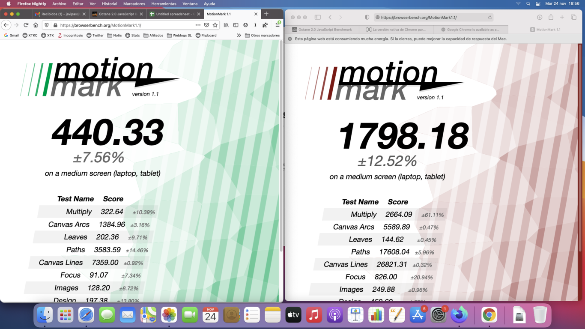
Task: Expand hidden bookmarks overflow chevron
Action: (x=239, y=36)
